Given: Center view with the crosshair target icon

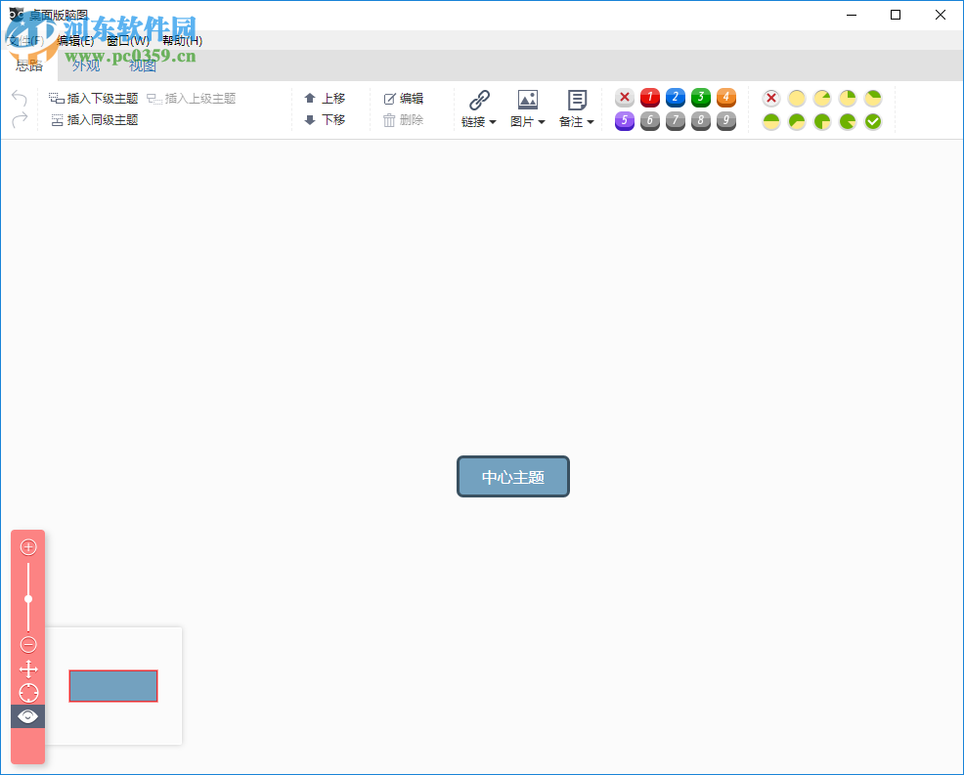Looking at the screenshot, I should pos(28,693).
